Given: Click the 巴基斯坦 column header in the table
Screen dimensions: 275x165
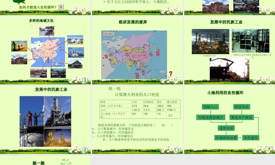Looking at the screenshot, I should click(148, 102).
